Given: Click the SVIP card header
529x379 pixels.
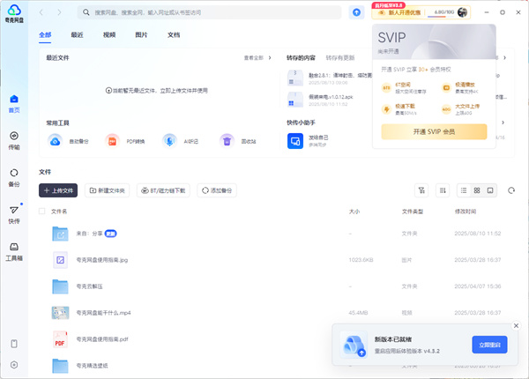Looking at the screenshot, I should (x=434, y=41).
